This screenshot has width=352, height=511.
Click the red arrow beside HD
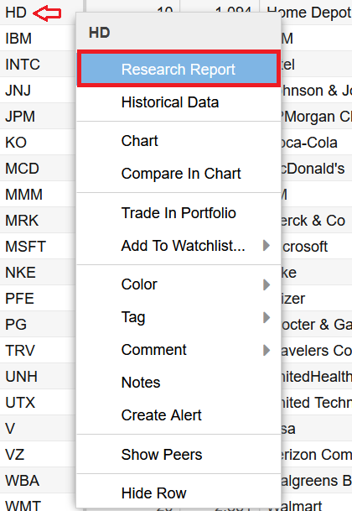click(x=47, y=13)
